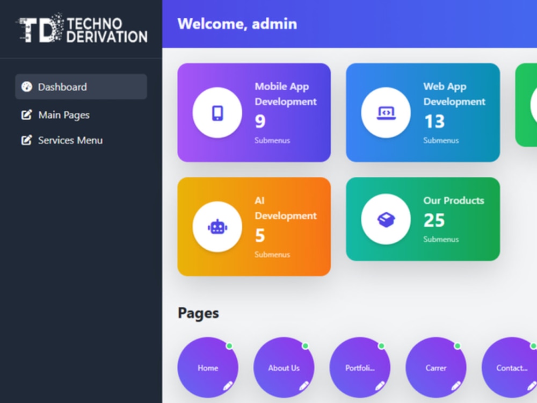This screenshot has width=537, height=403.
Task: Click the Dashboard gauge icon in sidebar
Action: tap(27, 87)
